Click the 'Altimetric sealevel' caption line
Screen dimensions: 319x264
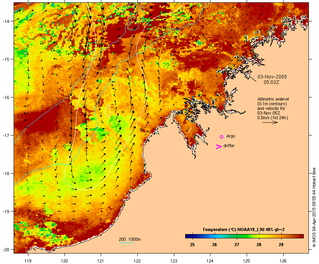[273, 99]
